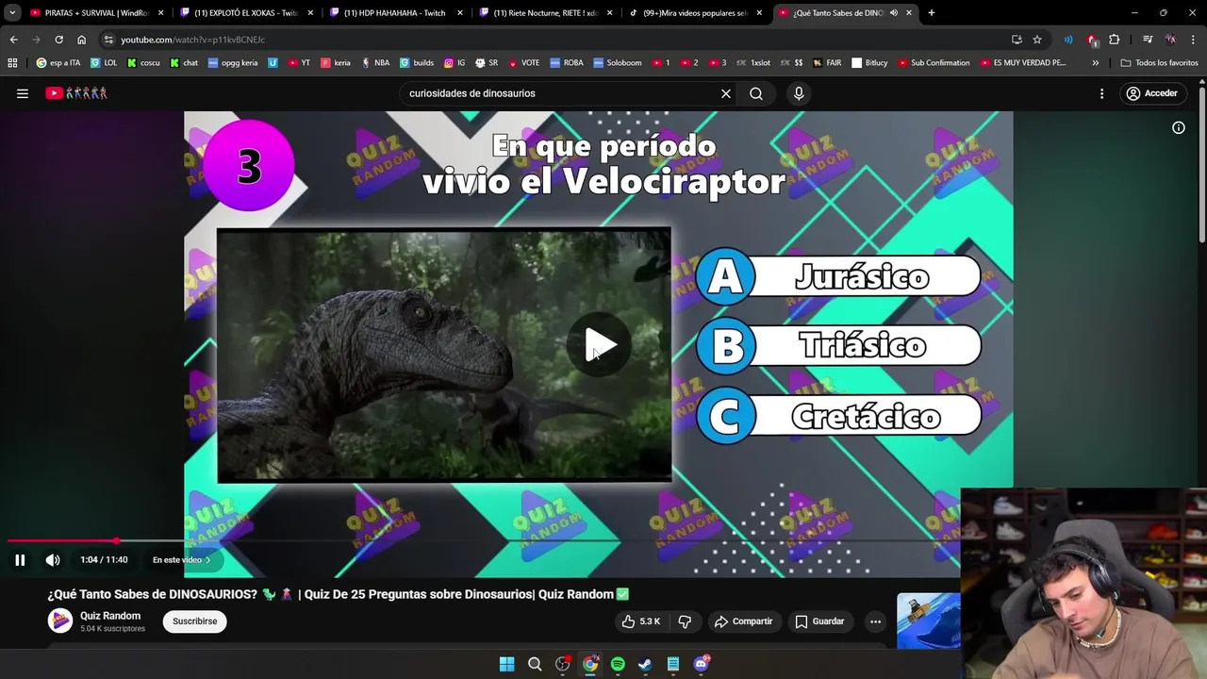Screen dimensions: 1207x679
Task: Clear the search box with the X
Action: point(726,93)
